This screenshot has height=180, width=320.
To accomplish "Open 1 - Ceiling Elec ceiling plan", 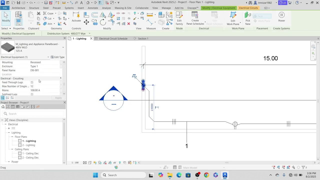I will [x=30, y=153].
